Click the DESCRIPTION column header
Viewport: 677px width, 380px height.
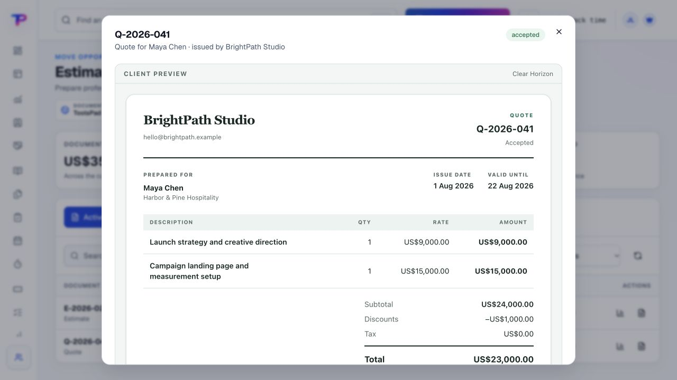[x=171, y=222]
